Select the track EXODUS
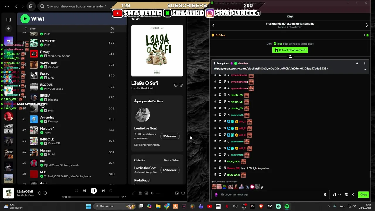Screen dimensions: 375x211 [72, 86]
